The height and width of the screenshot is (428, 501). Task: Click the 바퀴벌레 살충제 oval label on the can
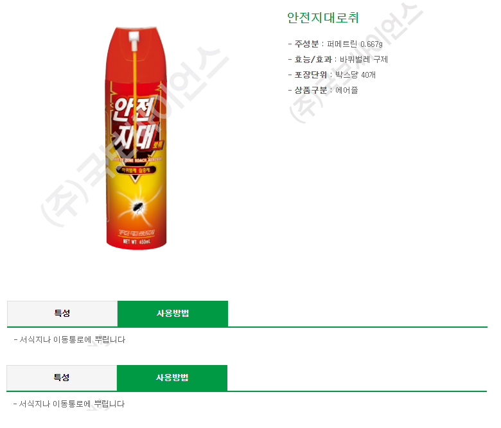click(136, 170)
